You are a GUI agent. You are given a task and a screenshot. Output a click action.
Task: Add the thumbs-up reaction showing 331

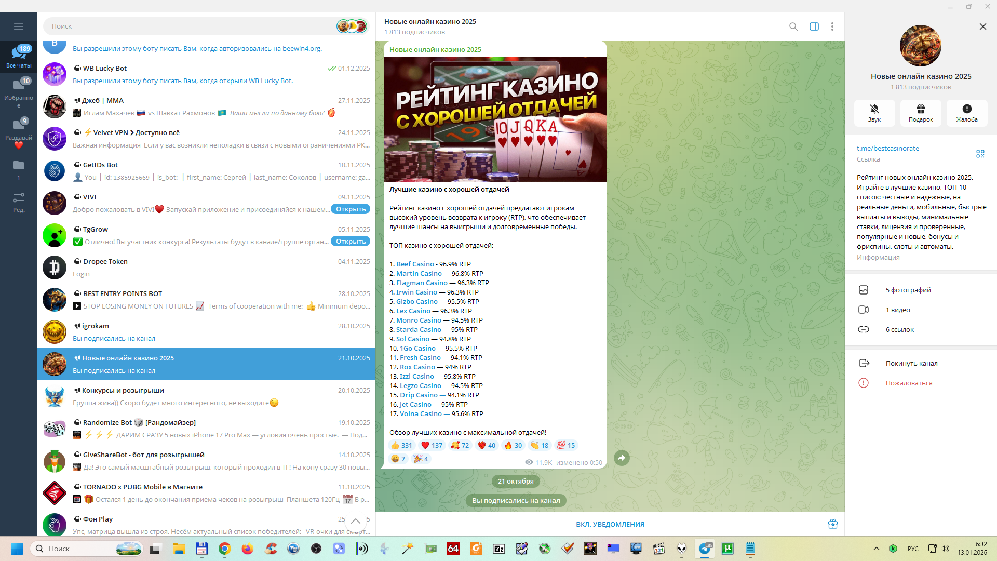tap(401, 445)
